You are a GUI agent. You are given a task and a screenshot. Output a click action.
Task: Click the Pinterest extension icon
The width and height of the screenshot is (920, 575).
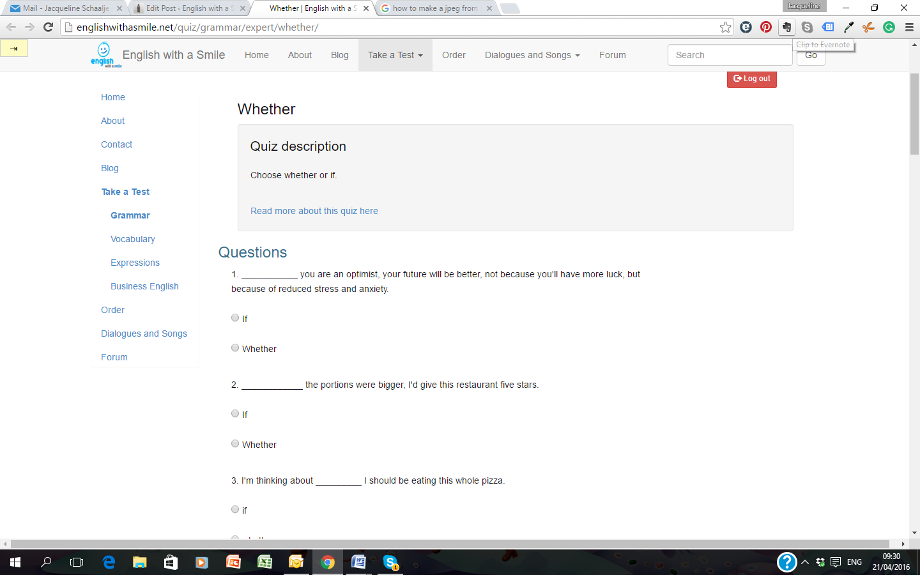766,27
